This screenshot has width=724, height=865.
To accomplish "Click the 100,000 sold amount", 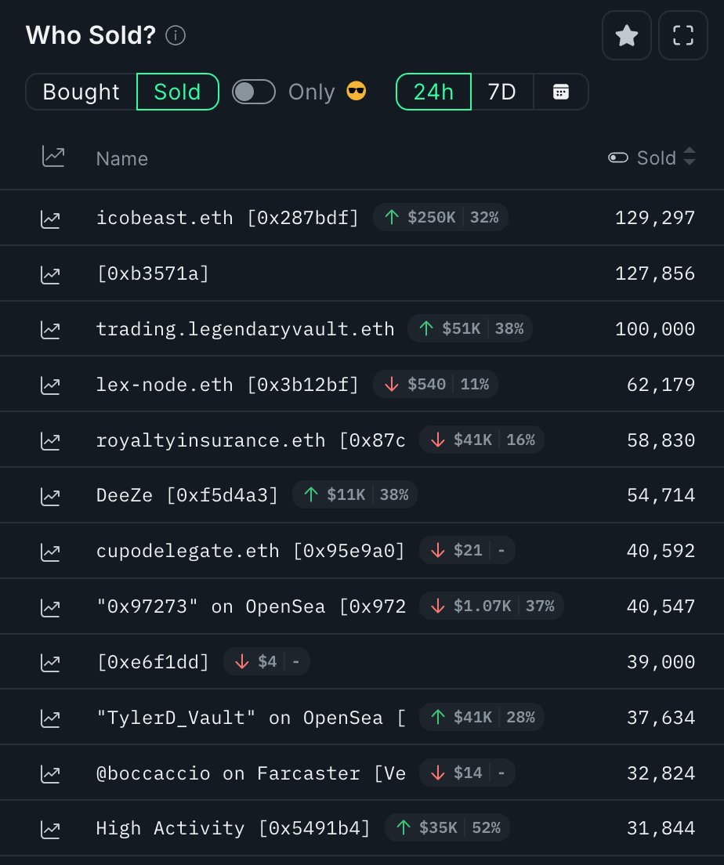I will pos(655,329).
